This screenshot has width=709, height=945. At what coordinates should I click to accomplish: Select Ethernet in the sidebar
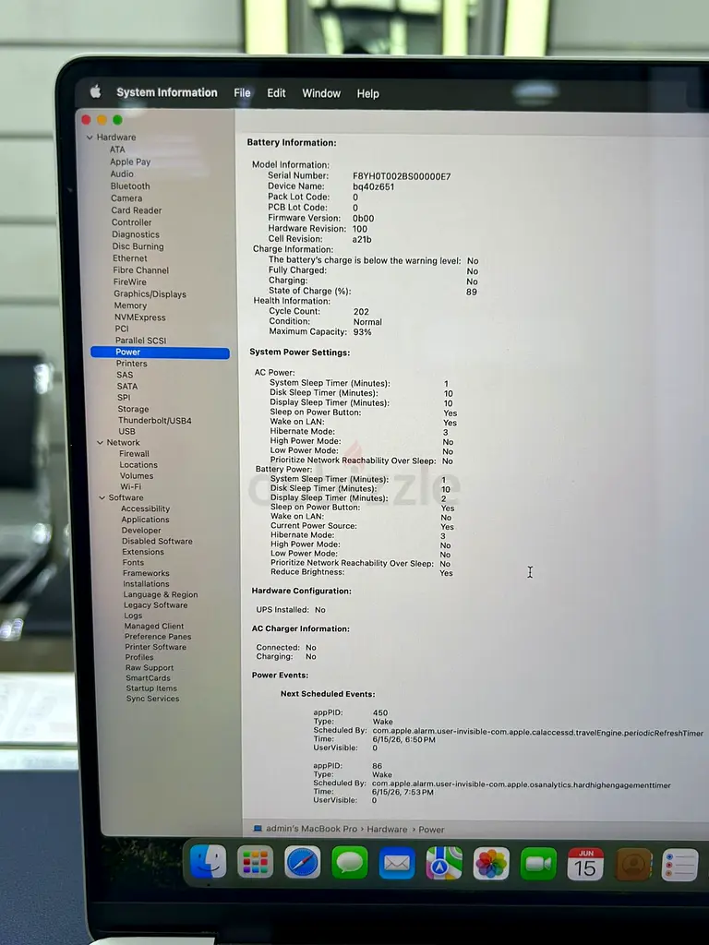coord(129,258)
